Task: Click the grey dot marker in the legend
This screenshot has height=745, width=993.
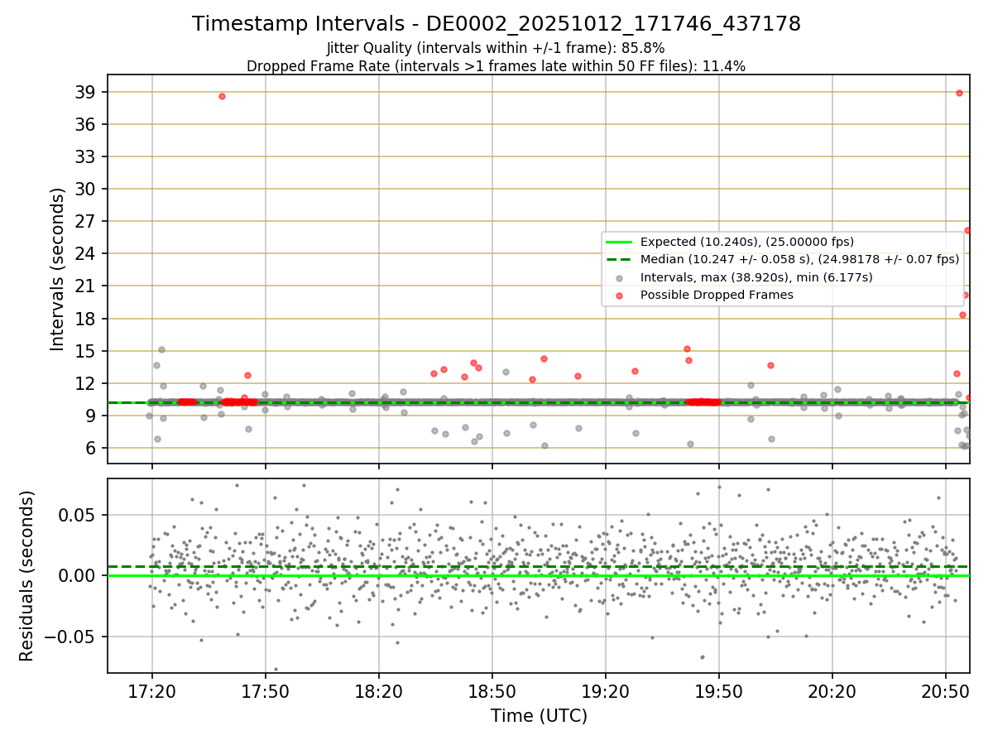Action: click(x=619, y=278)
